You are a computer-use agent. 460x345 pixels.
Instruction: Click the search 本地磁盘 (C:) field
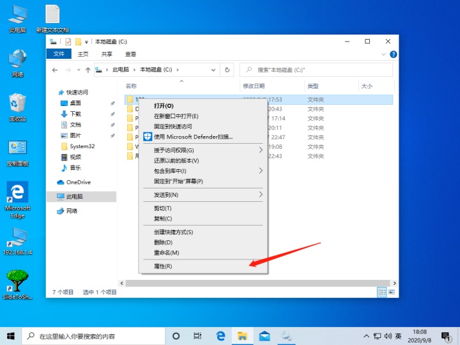[316, 70]
